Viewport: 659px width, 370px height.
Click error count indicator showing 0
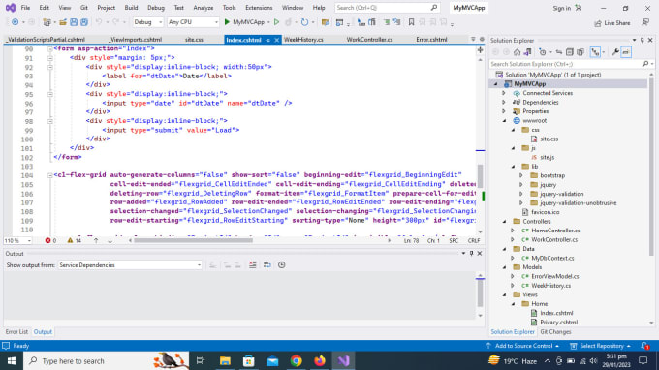(50, 240)
